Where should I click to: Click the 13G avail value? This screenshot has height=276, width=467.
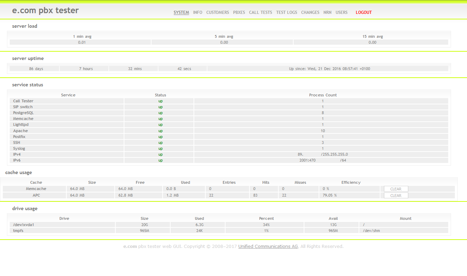click(333, 225)
